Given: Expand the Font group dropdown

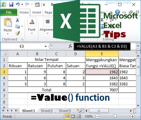Looking at the screenshot, I should [32, 33].
